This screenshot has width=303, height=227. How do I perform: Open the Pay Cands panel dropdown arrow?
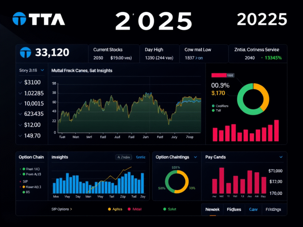coord(281,157)
